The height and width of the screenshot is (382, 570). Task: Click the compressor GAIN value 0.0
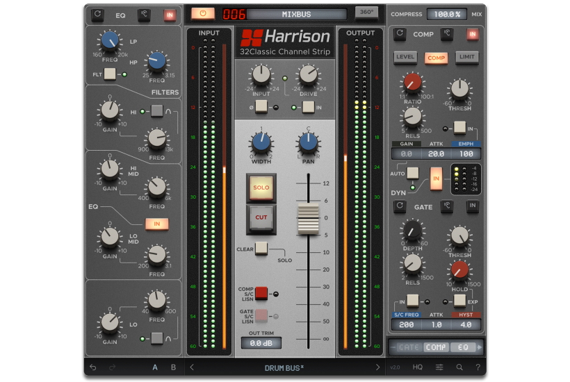407,154
